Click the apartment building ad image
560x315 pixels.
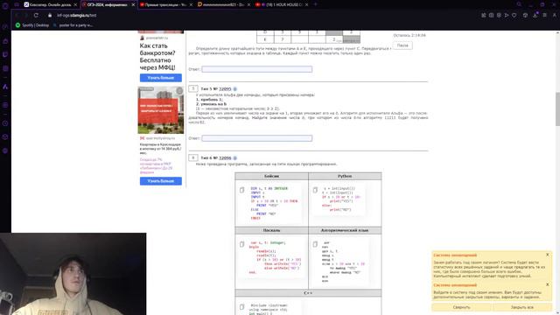click(x=161, y=110)
